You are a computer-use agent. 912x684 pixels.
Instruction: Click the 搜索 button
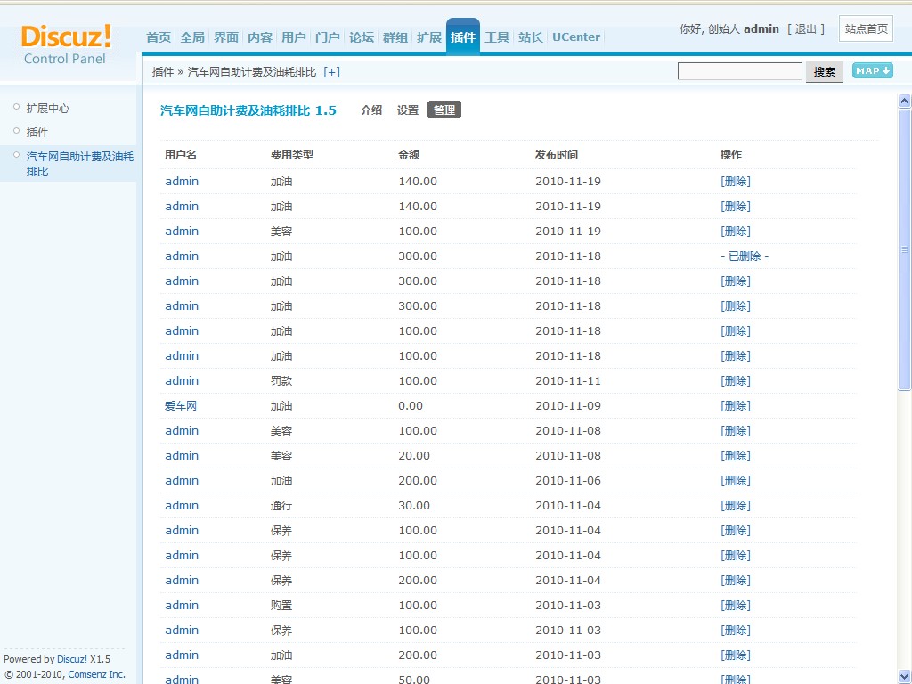pyautogui.click(x=823, y=71)
